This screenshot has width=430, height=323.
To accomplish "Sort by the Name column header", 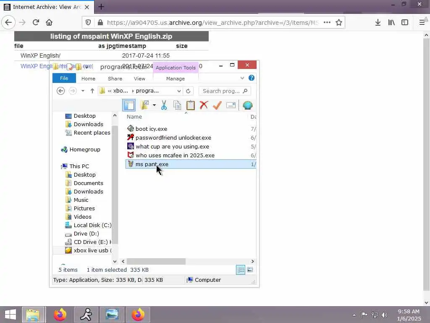I will (134, 117).
